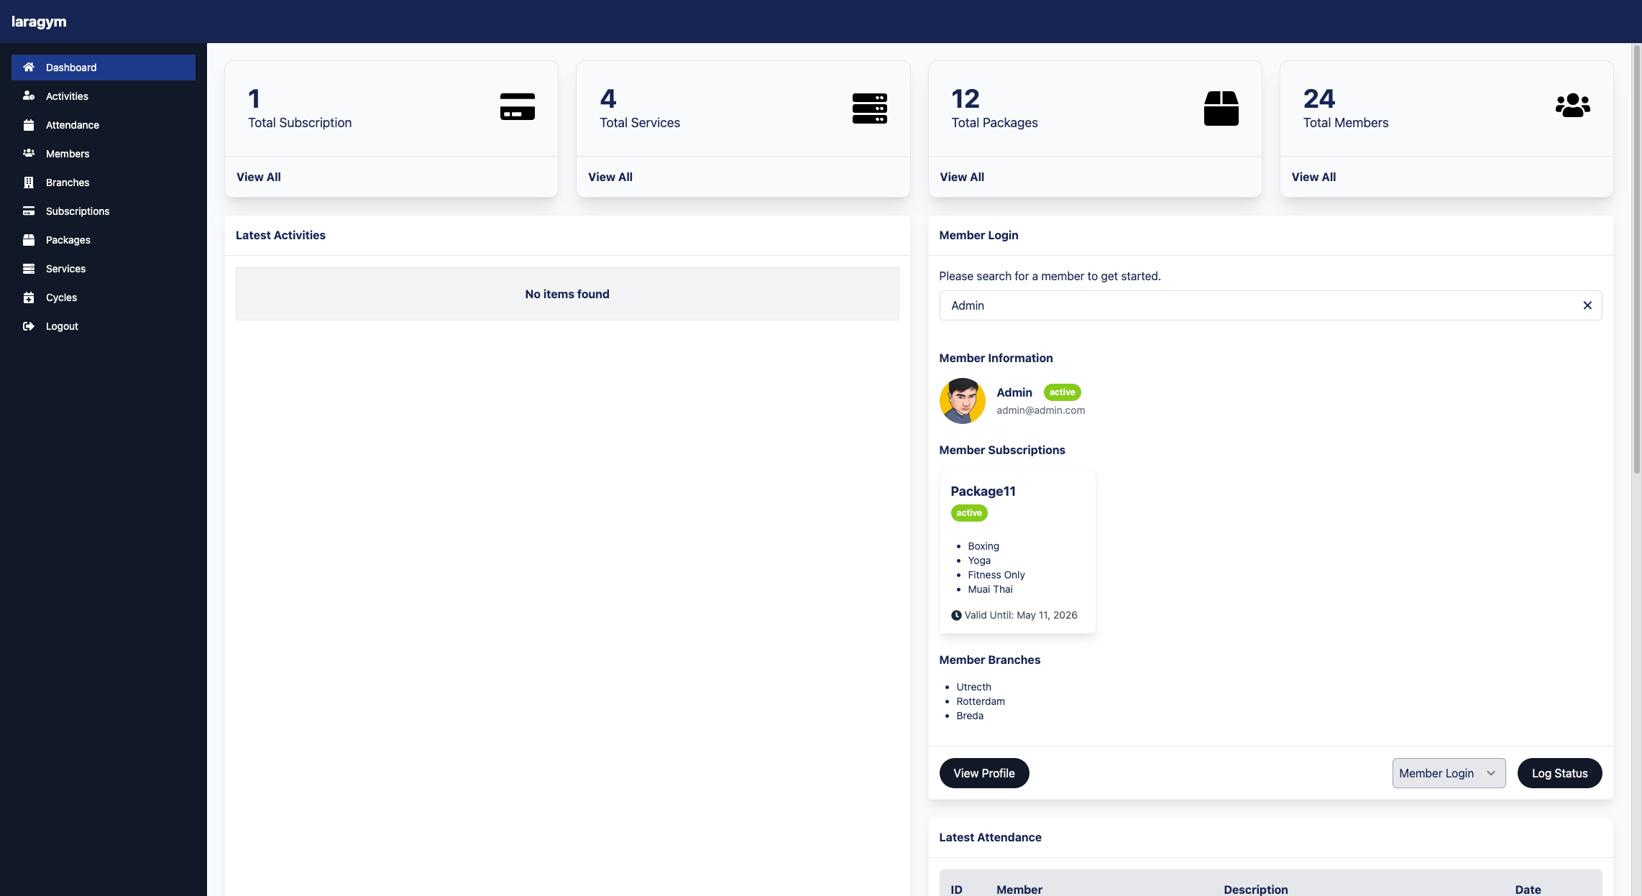Clear the Admin member search field
Viewport: 1642px width, 896px height.
(1587, 305)
